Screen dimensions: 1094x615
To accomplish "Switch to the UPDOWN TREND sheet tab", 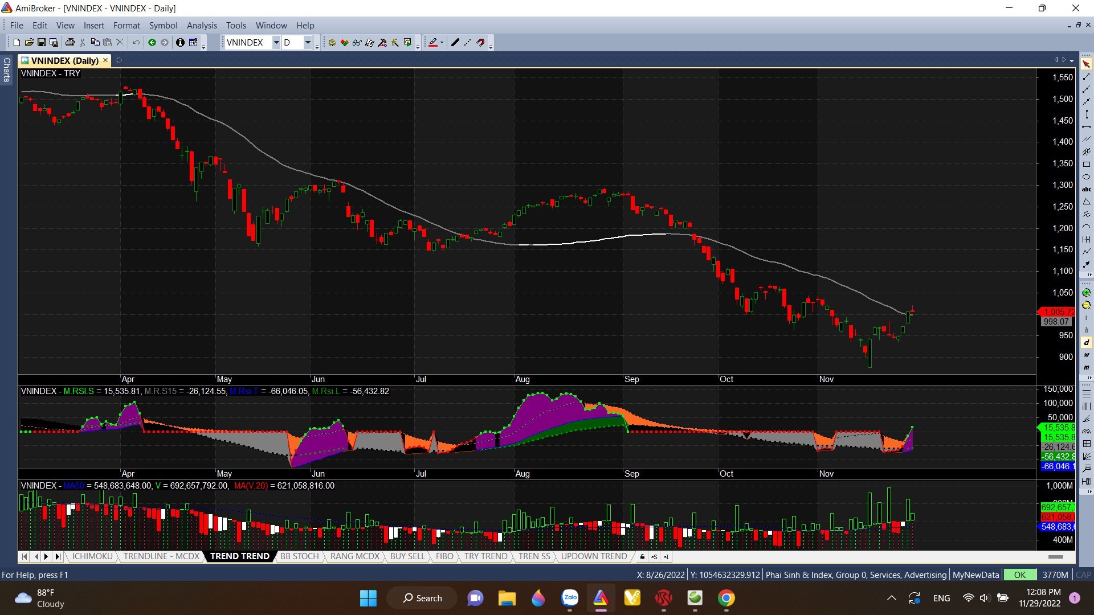I will pyautogui.click(x=594, y=556).
